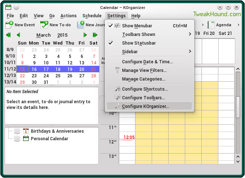The width and height of the screenshot is (245, 178).
Task: Select March 19 in mini calendar
Action: (70, 69)
